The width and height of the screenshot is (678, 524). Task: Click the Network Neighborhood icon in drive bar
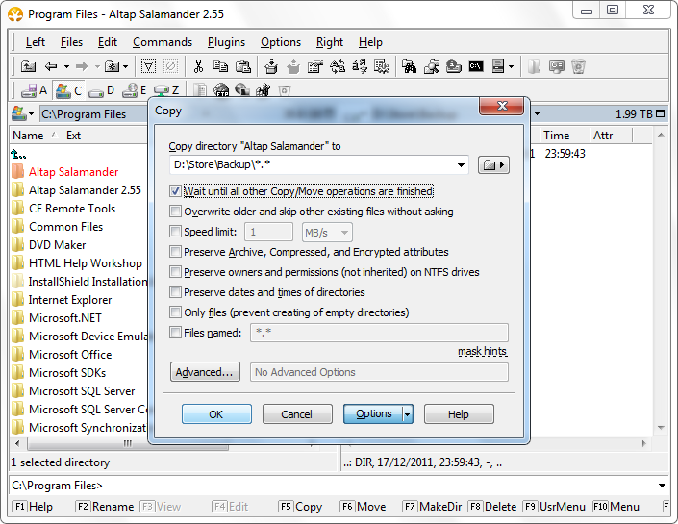[242, 90]
